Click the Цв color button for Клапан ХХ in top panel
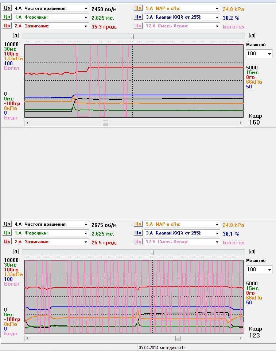Screen dimensions: 276x351 [138, 17]
